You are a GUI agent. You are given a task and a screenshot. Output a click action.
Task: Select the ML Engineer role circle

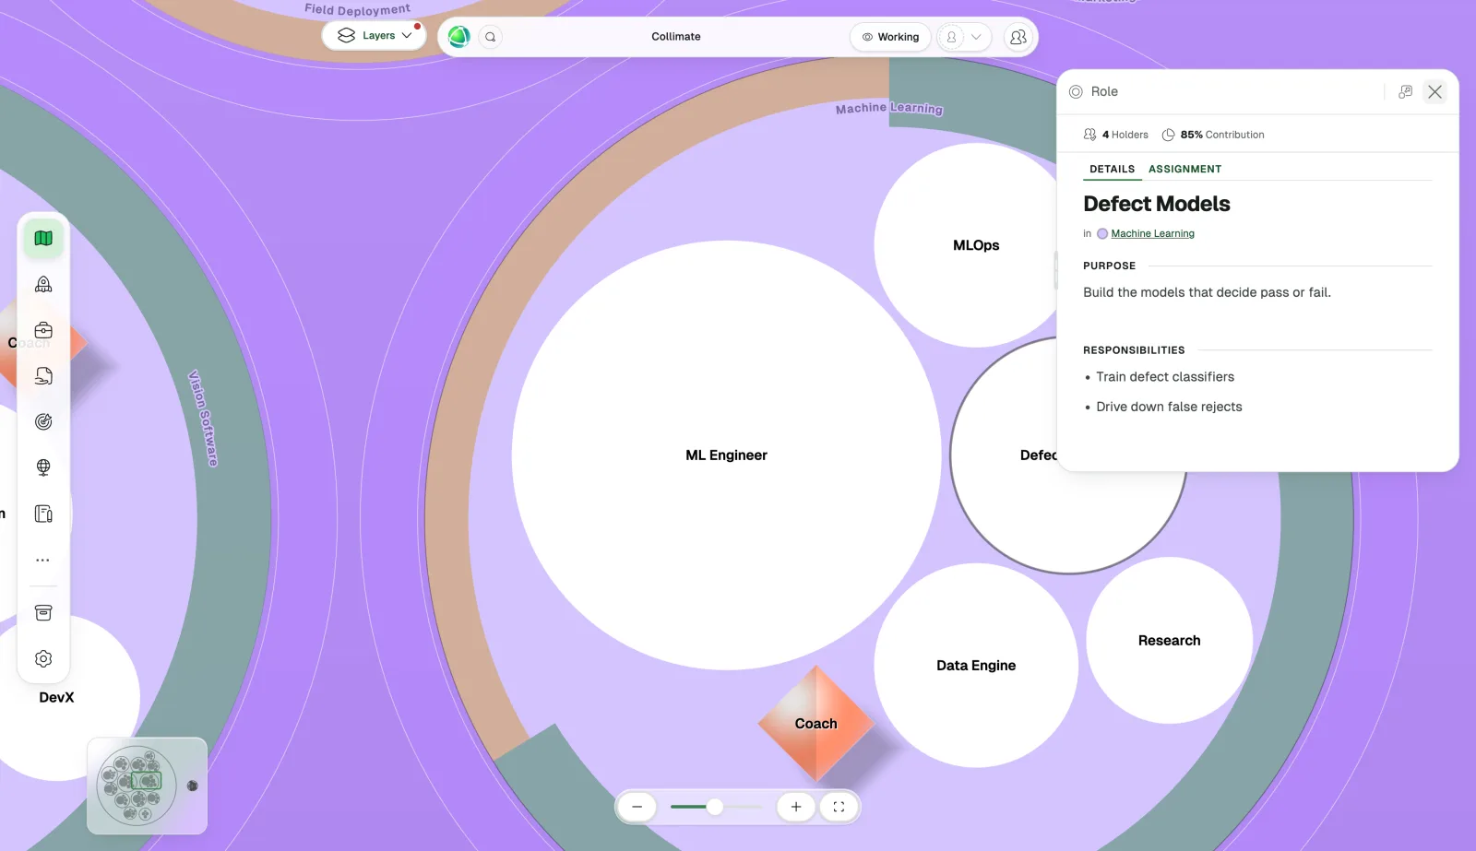[727, 455]
